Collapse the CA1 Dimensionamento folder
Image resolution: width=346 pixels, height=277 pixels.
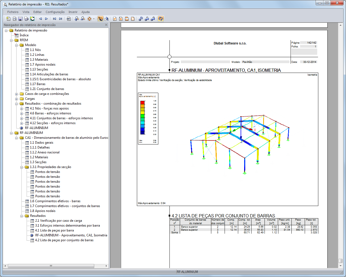coord(17,138)
